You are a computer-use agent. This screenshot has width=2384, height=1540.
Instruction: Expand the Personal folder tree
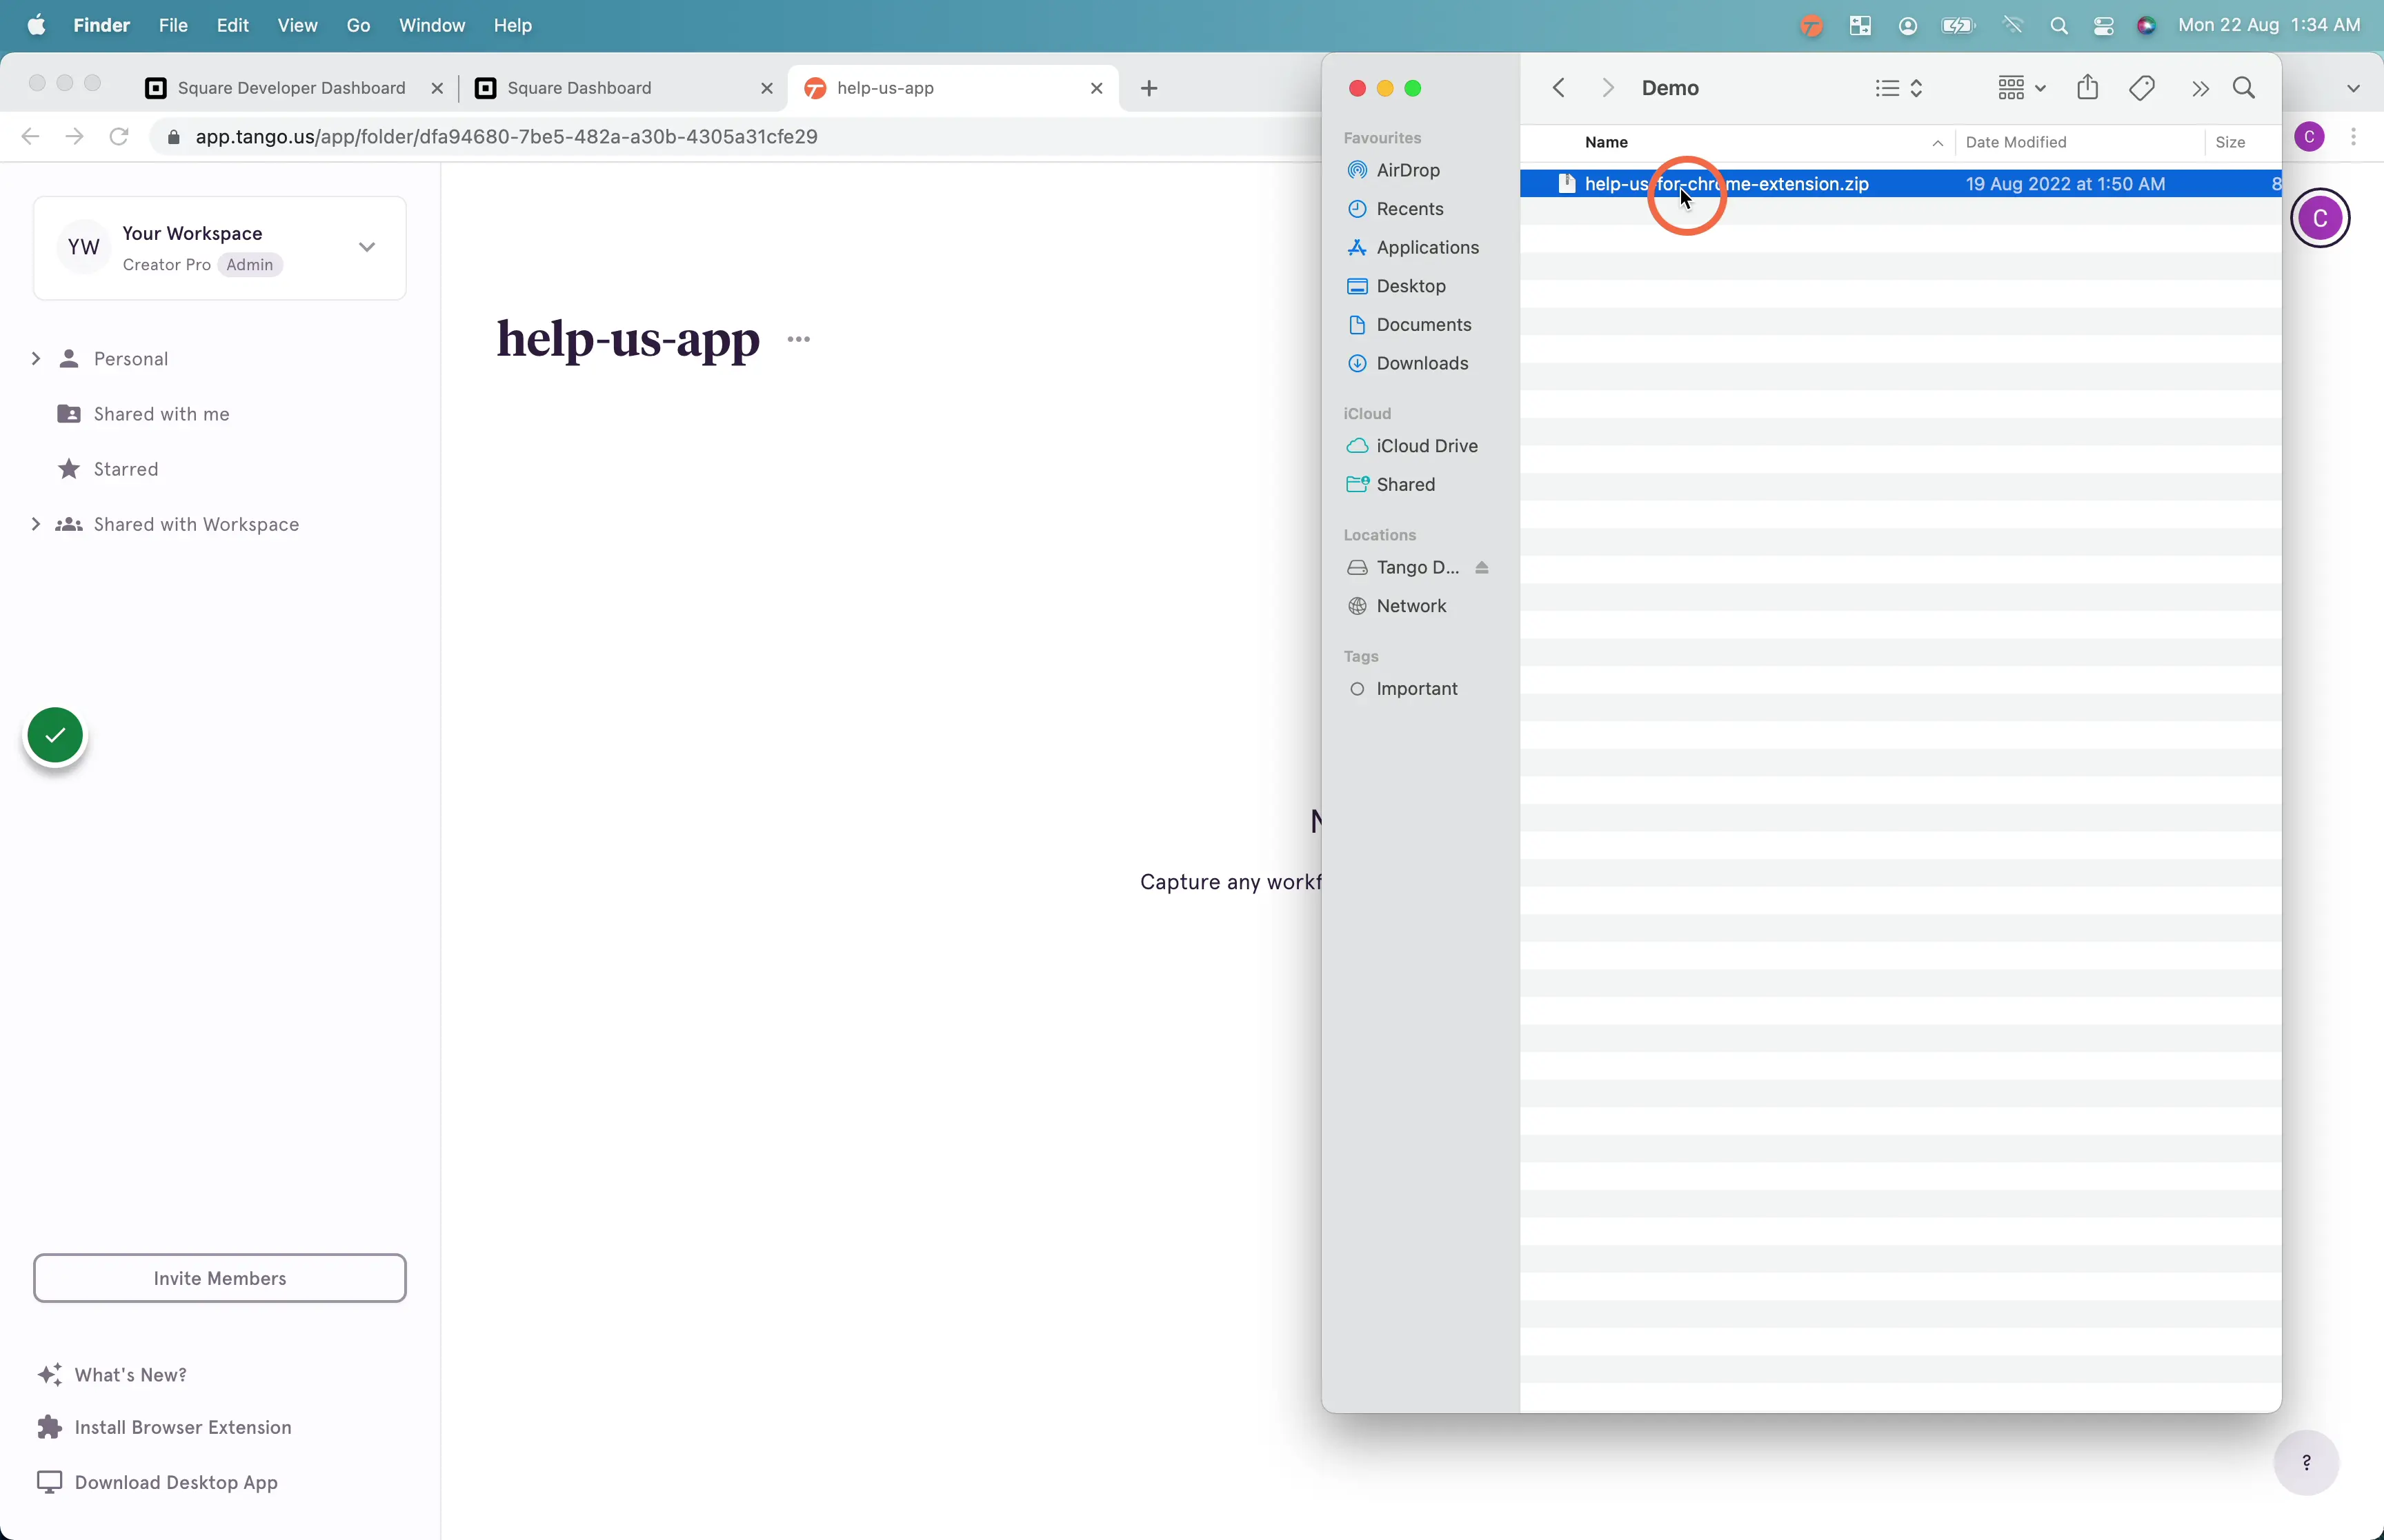click(36, 359)
